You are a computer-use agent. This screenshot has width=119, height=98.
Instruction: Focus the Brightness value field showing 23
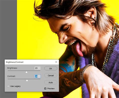pos(37,68)
